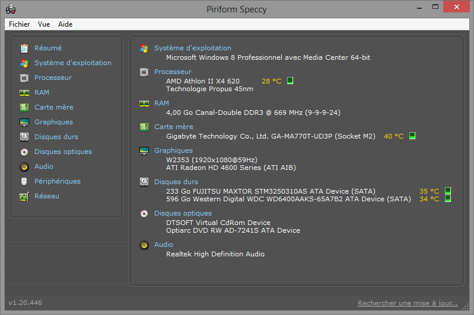The width and height of the screenshot is (474, 315).
Task: Click the RAM heading in summary panel
Action: pos(162,103)
